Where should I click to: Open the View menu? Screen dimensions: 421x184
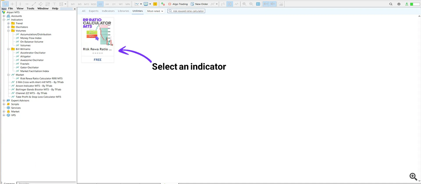(20, 8)
